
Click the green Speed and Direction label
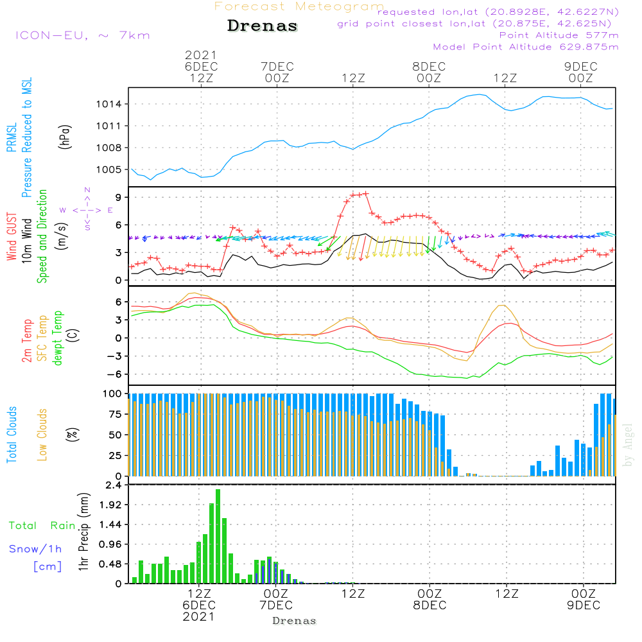[x=42, y=236]
